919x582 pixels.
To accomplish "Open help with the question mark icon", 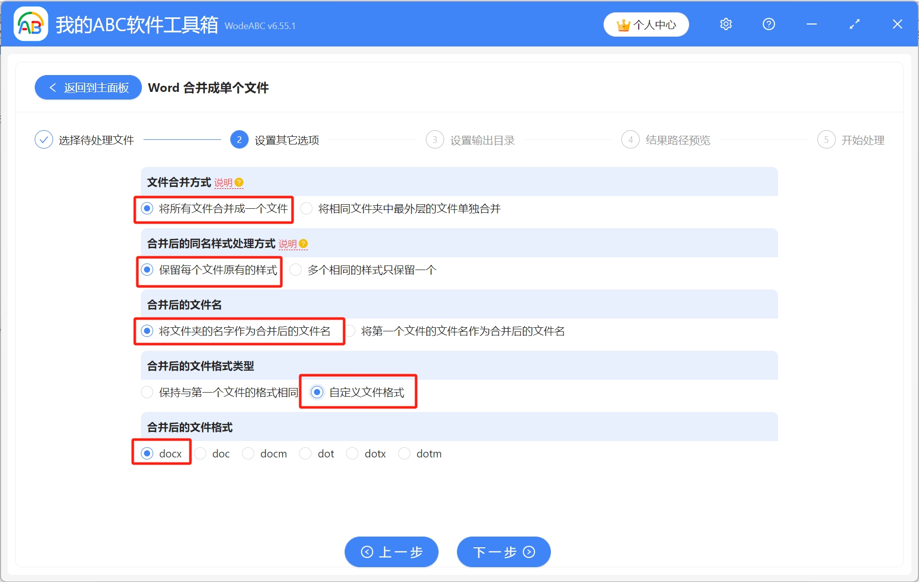I will pyautogui.click(x=768, y=24).
